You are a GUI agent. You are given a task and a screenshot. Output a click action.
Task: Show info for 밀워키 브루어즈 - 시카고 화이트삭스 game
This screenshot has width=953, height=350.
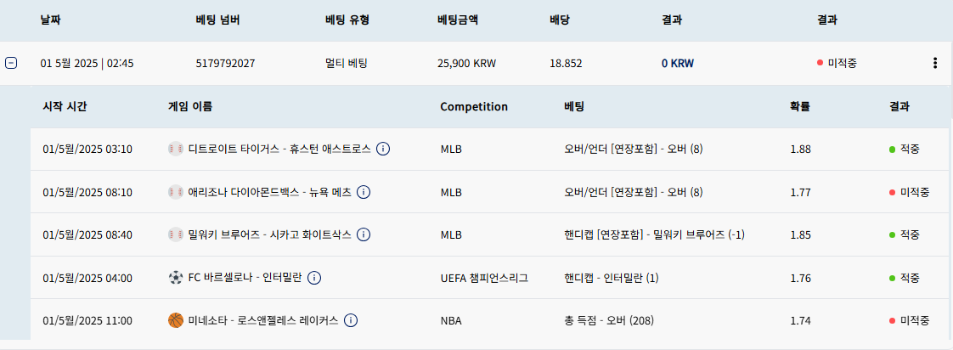[364, 234]
